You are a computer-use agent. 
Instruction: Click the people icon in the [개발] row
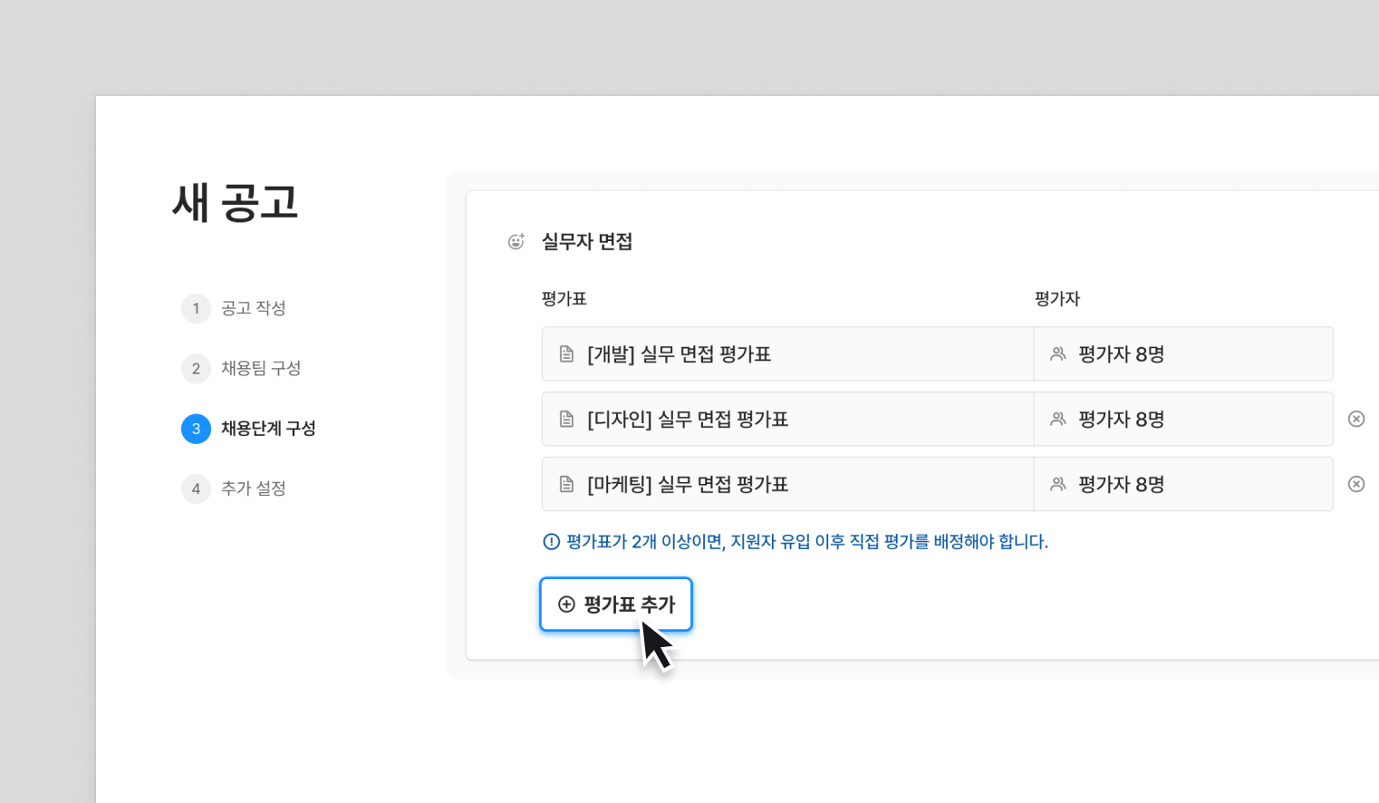pyautogui.click(x=1057, y=354)
